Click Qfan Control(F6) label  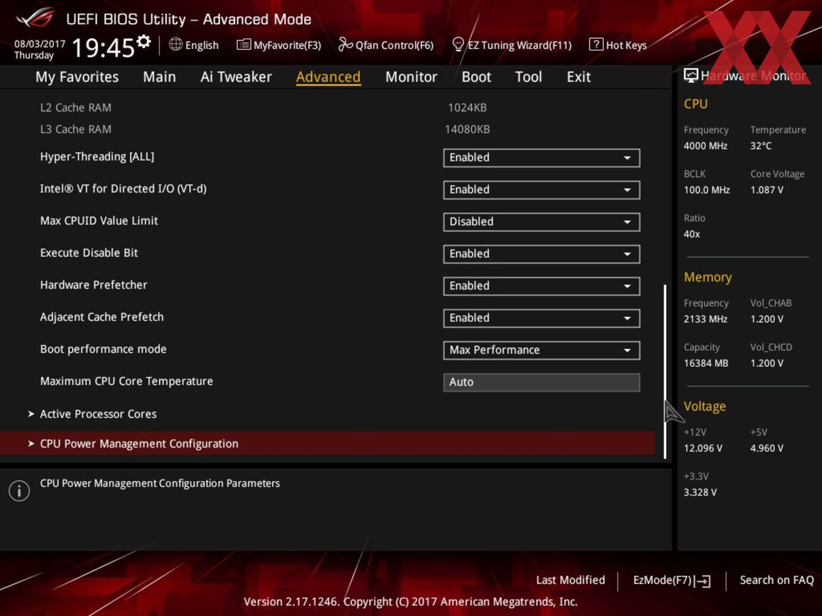(394, 45)
